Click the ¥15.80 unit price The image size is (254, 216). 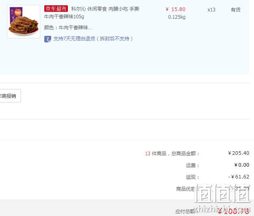(x=176, y=9)
